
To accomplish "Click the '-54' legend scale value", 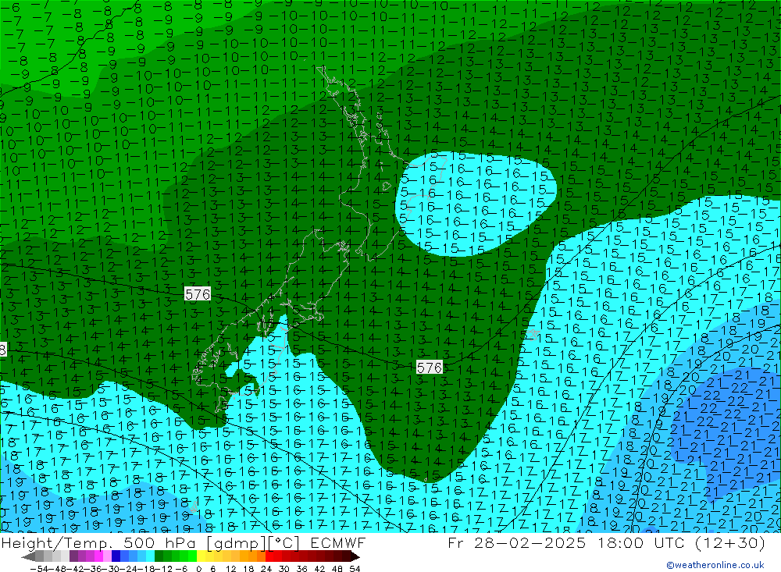I will 39,569.
